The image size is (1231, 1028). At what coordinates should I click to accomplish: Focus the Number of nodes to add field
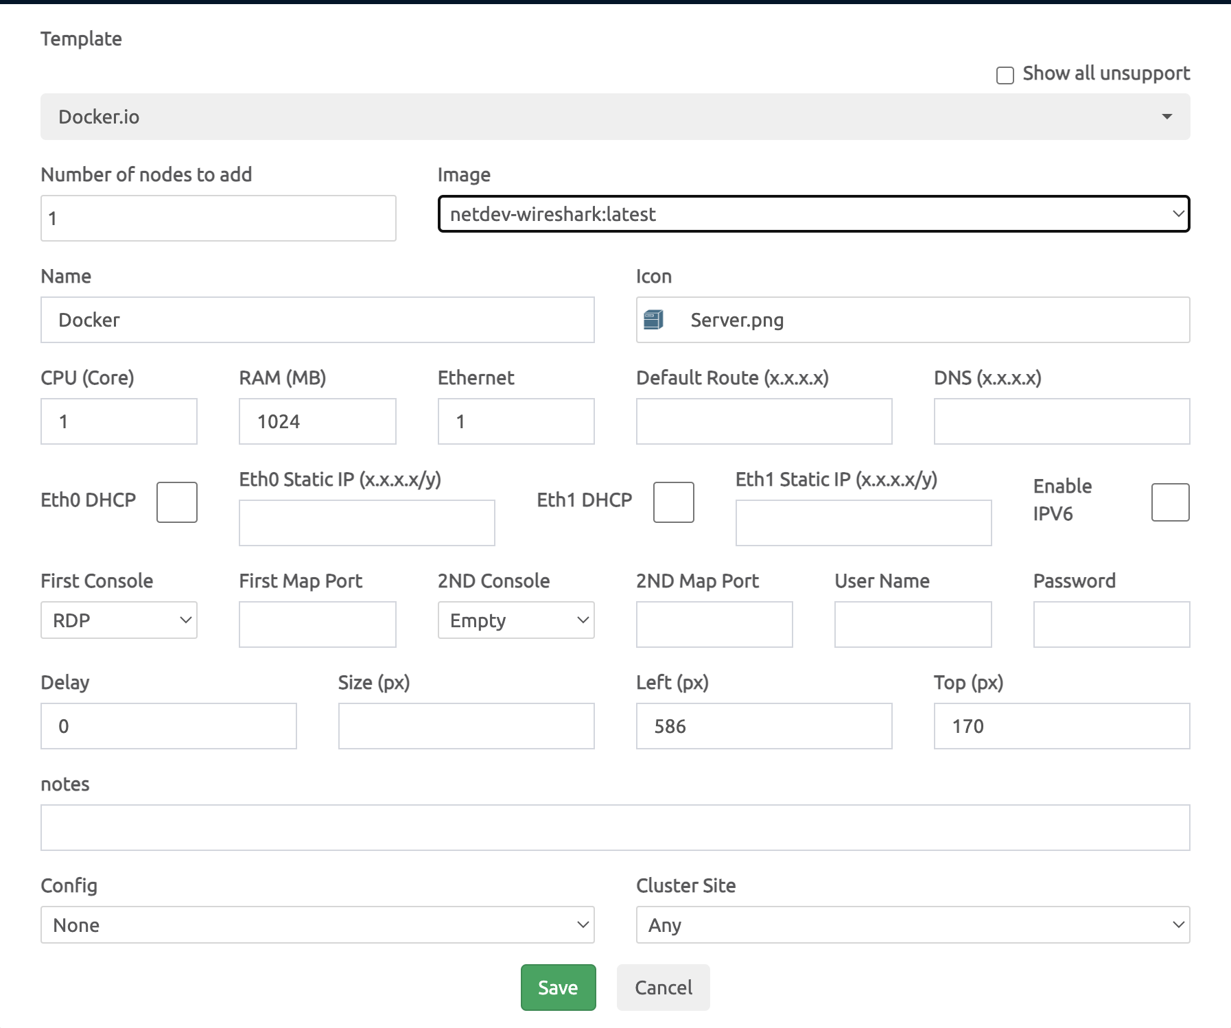pos(218,218)
